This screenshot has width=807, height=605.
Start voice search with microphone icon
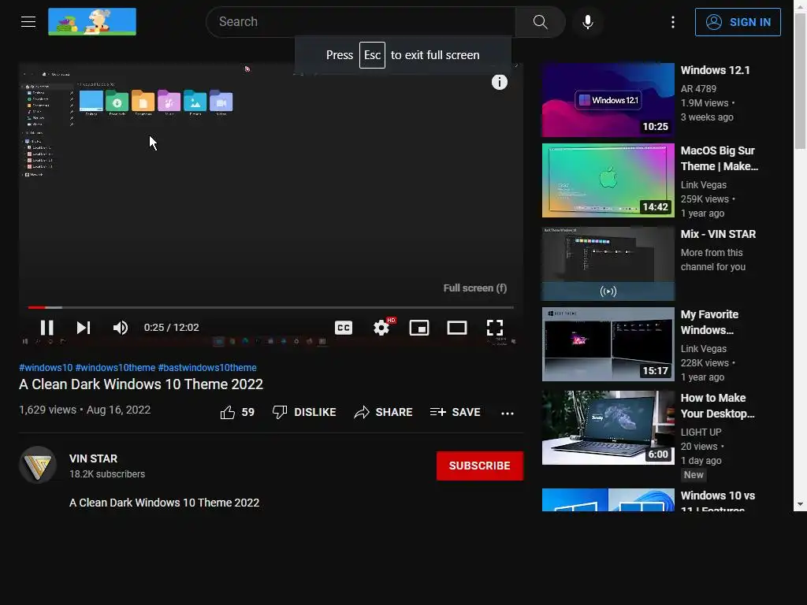pyautogui.click(x=587, y=21)
